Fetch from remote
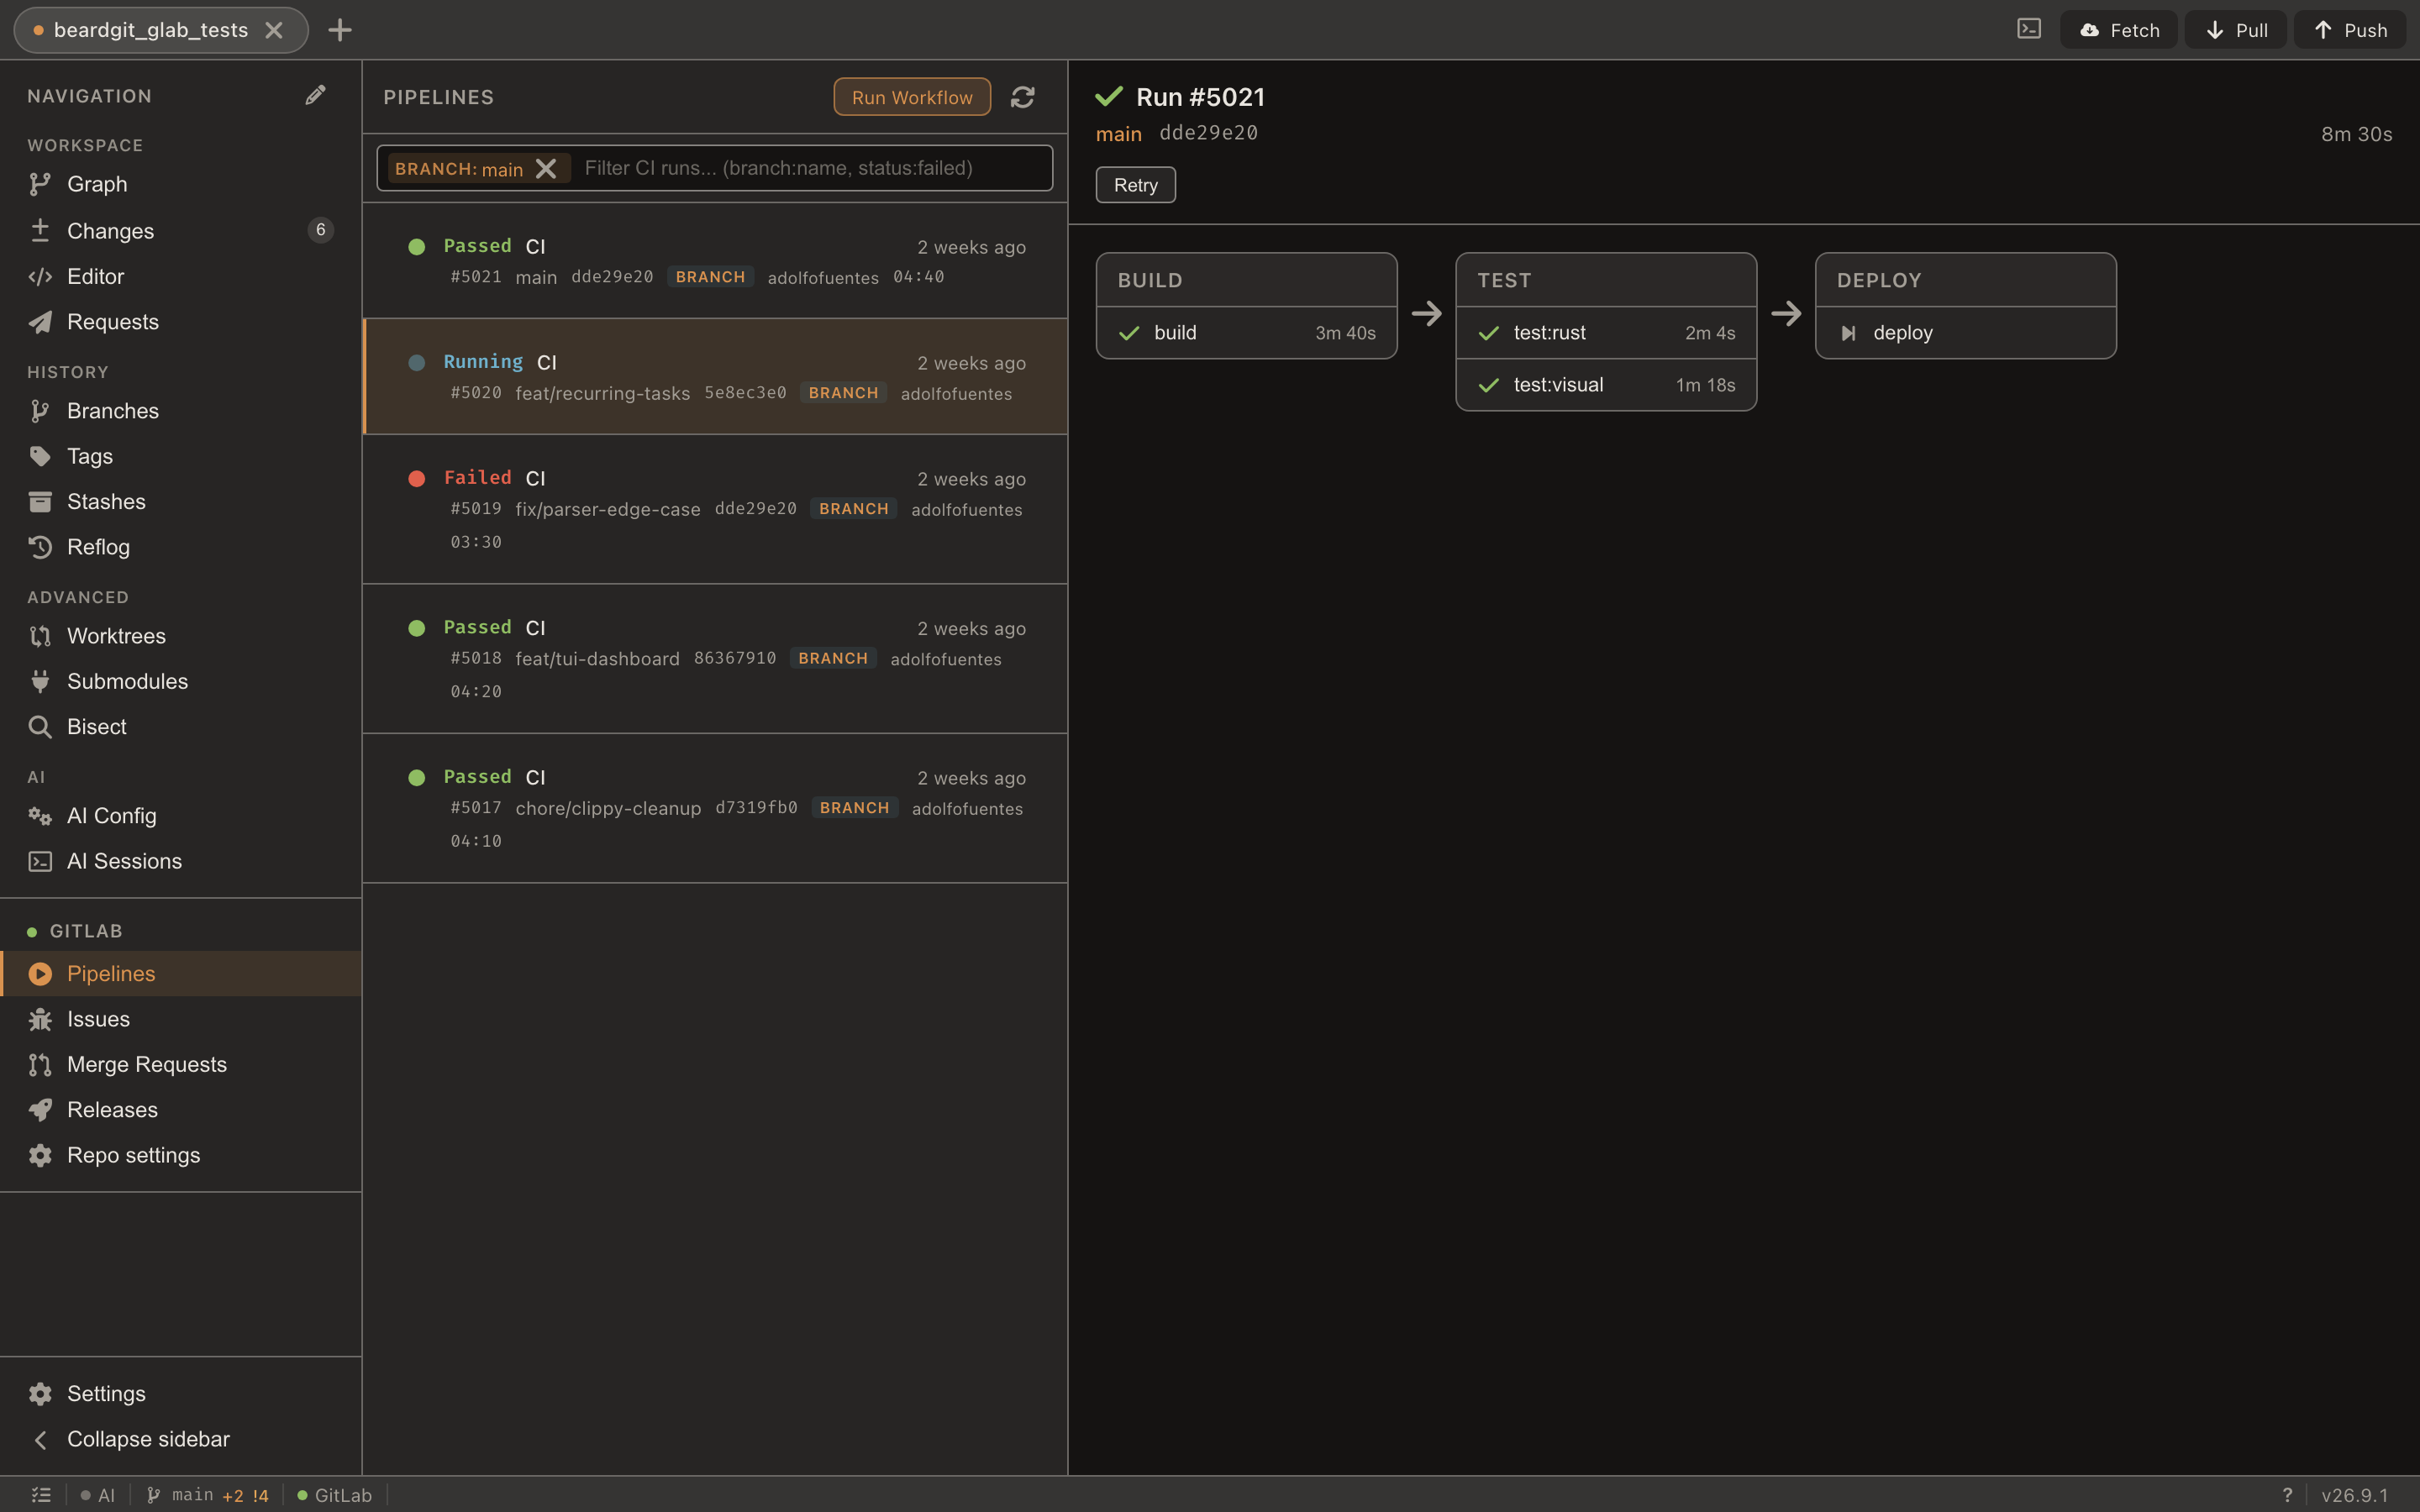The height and width of the screenshot is (1512, 2420). (x=2119, y=30)
